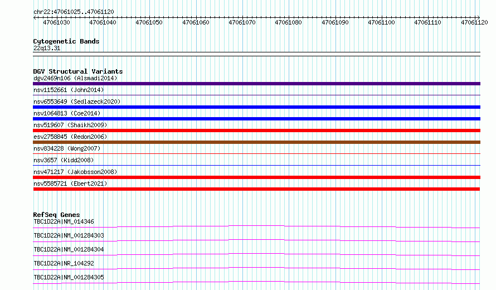Open the RefSeq Genes track heading
This screenshot has width=496, height=290.
[x=56, y=215]
